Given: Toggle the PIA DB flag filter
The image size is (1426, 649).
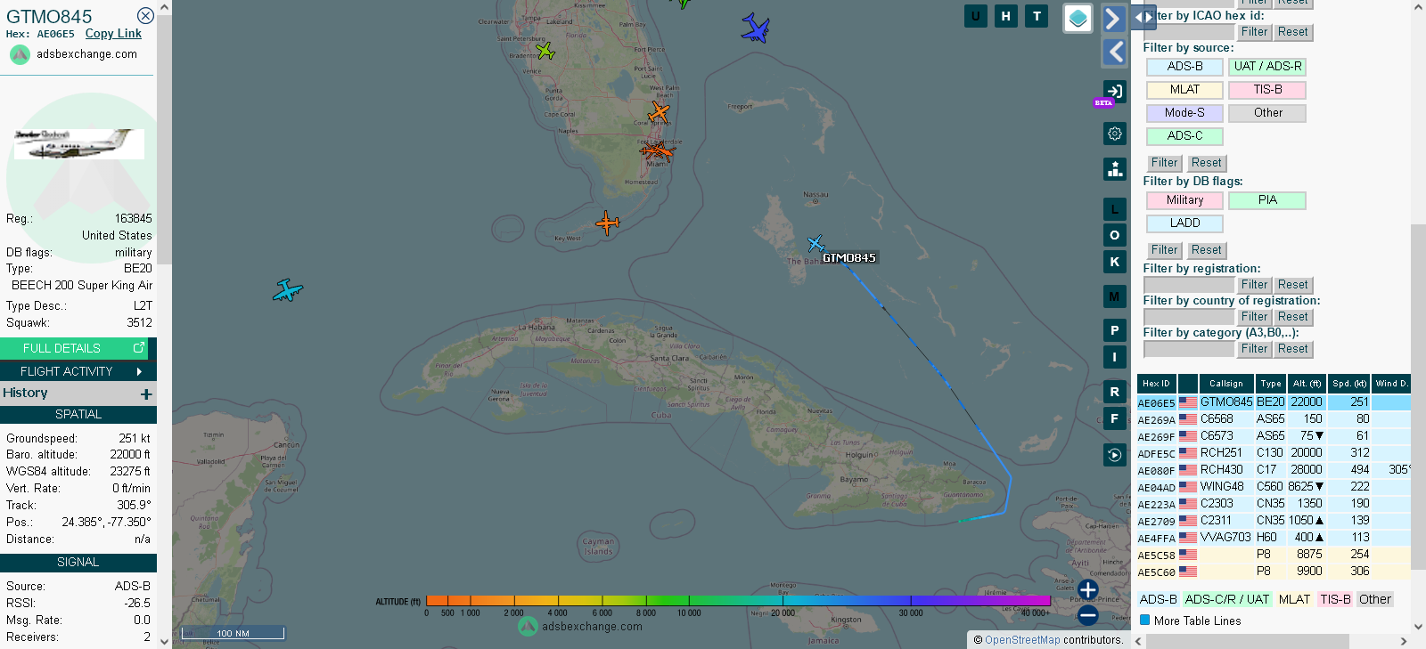Looking at the screenshot, I should (1267, 200).
